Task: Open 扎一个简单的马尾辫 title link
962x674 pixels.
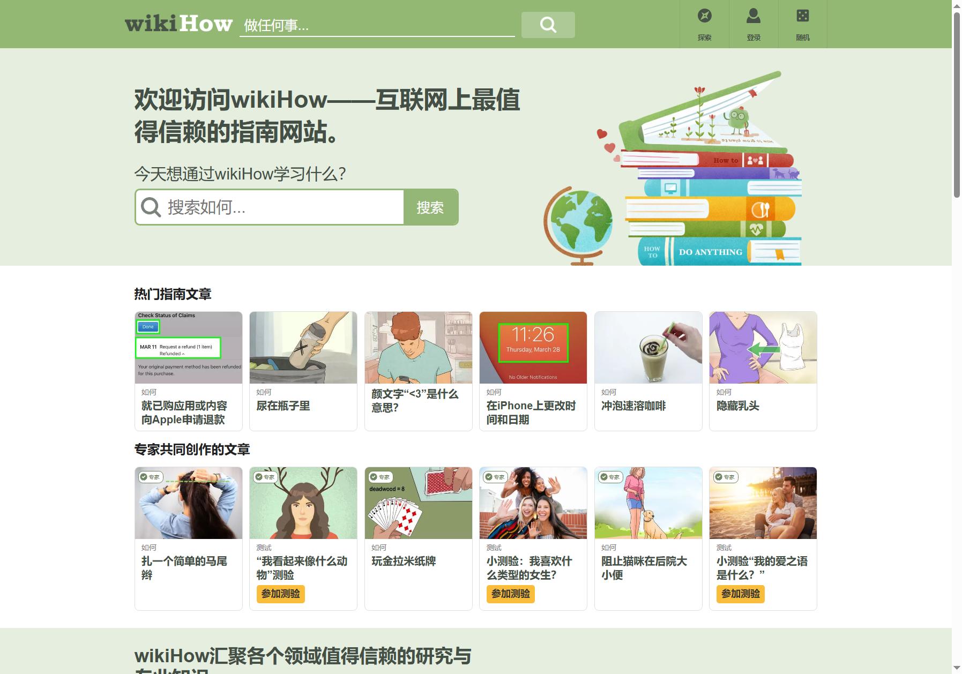Action: pyautogui.click(x=184, y=568)
